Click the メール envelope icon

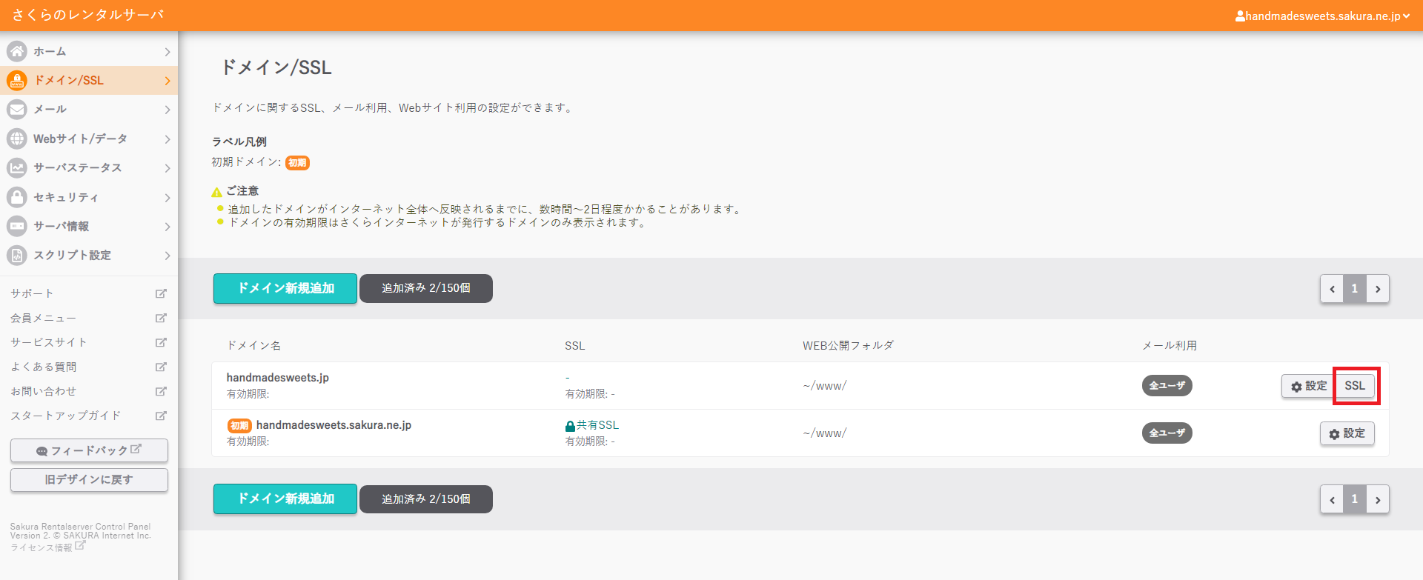click(17, 109)
